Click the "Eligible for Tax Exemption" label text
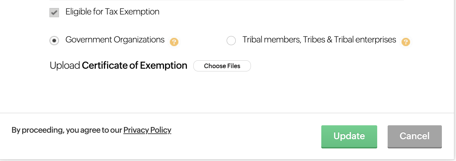The image size is (456, 161). tap(112, 12)
